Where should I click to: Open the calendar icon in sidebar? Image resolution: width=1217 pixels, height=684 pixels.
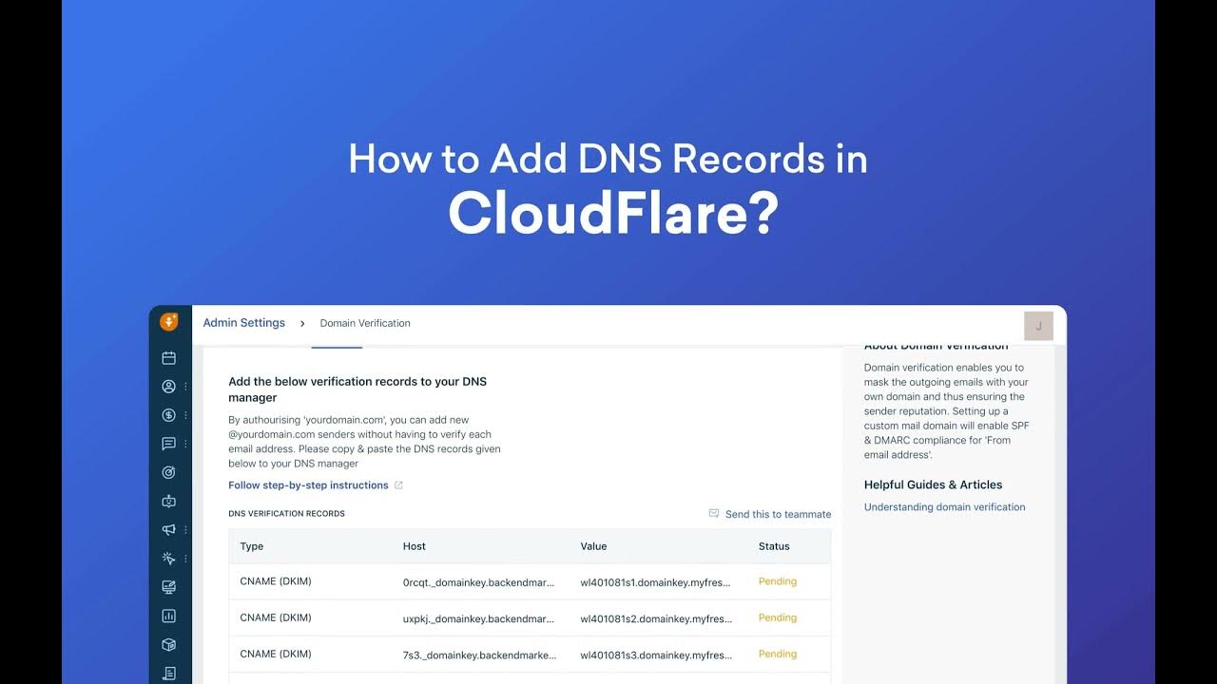click(x=169, y=358)
